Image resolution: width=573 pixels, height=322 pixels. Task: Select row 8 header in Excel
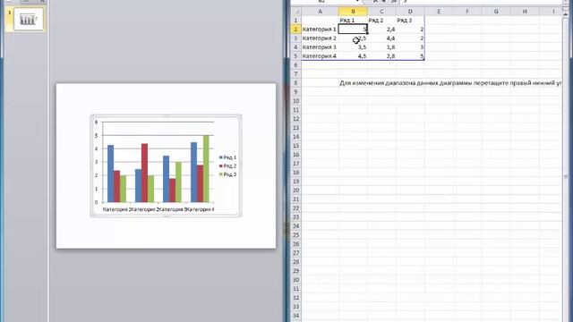(x=296, y=83)
